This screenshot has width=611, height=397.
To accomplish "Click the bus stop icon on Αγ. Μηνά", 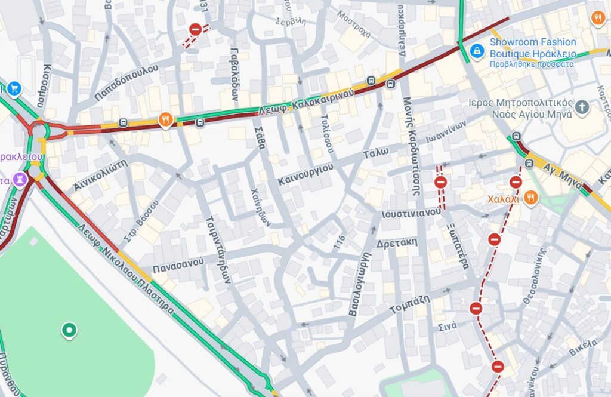I will (x=529, y=164).
